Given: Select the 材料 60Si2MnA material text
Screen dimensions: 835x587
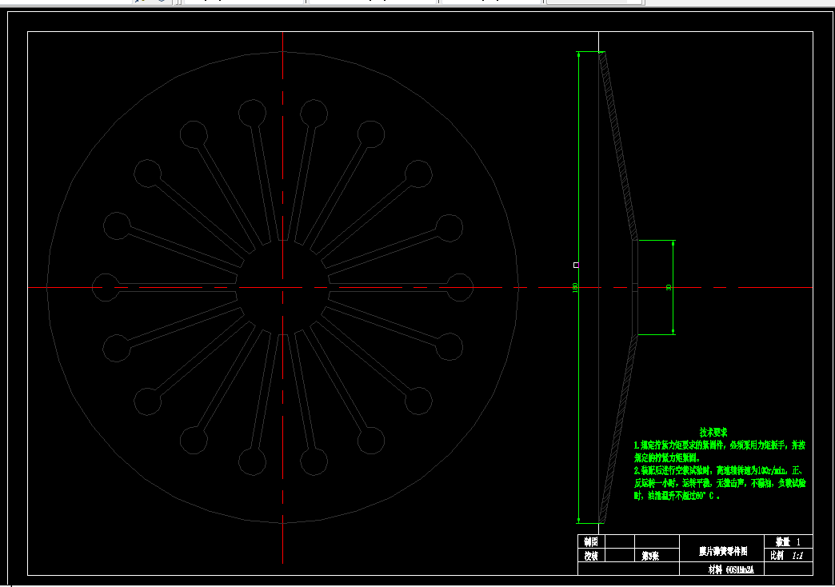Looking at the screenshot, I should tap(731, 569).
